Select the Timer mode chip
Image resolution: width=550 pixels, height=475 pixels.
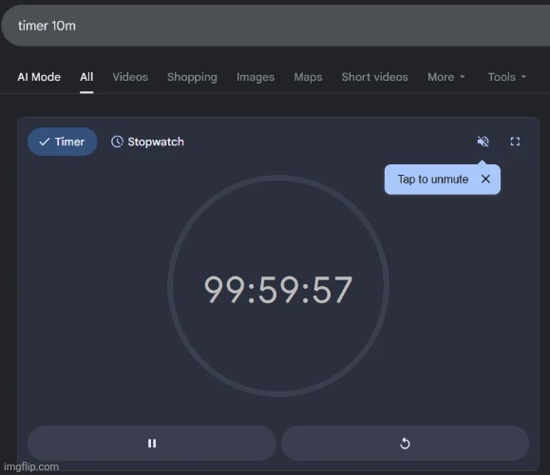62,142
